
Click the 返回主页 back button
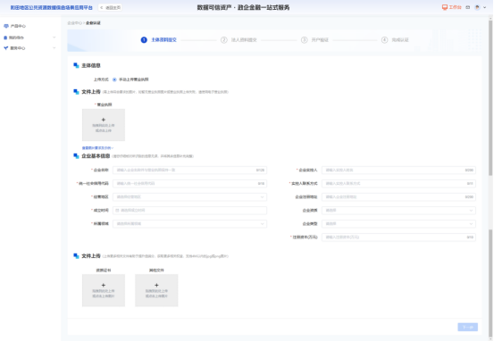pyautogui.click(x=110, y=7)
